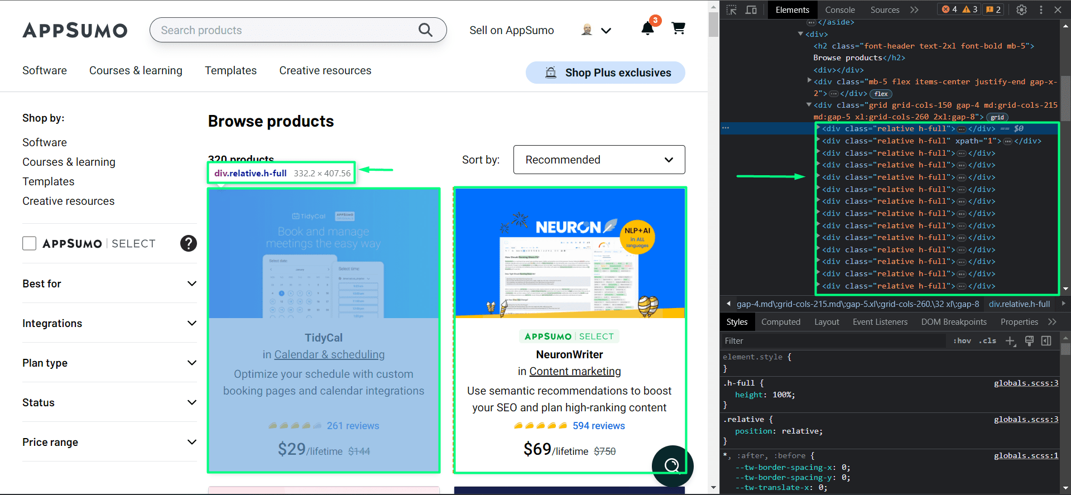Switch to the Sources tab

(x=885, y=9)
